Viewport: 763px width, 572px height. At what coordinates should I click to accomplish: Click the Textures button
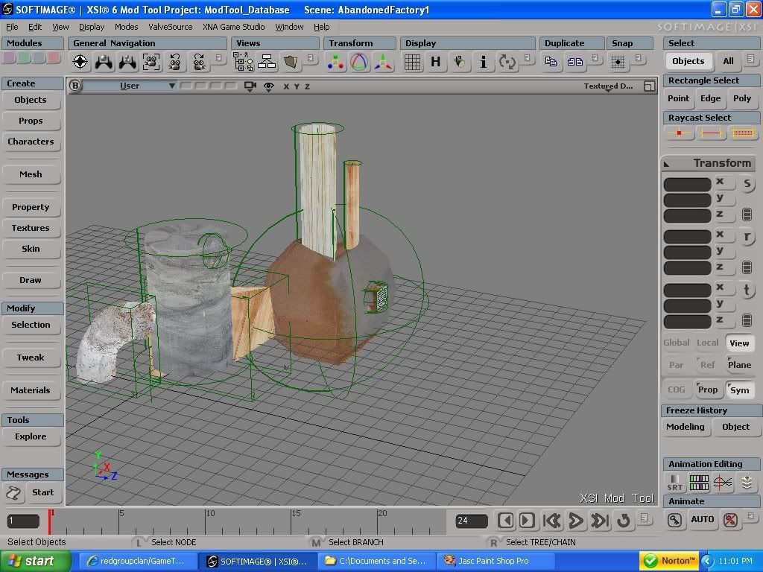click(31, 228)
